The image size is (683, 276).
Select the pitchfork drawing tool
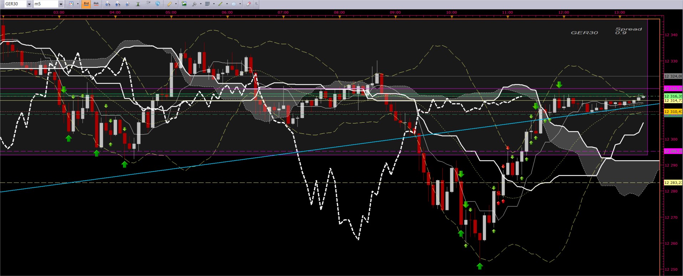(195, 4)
